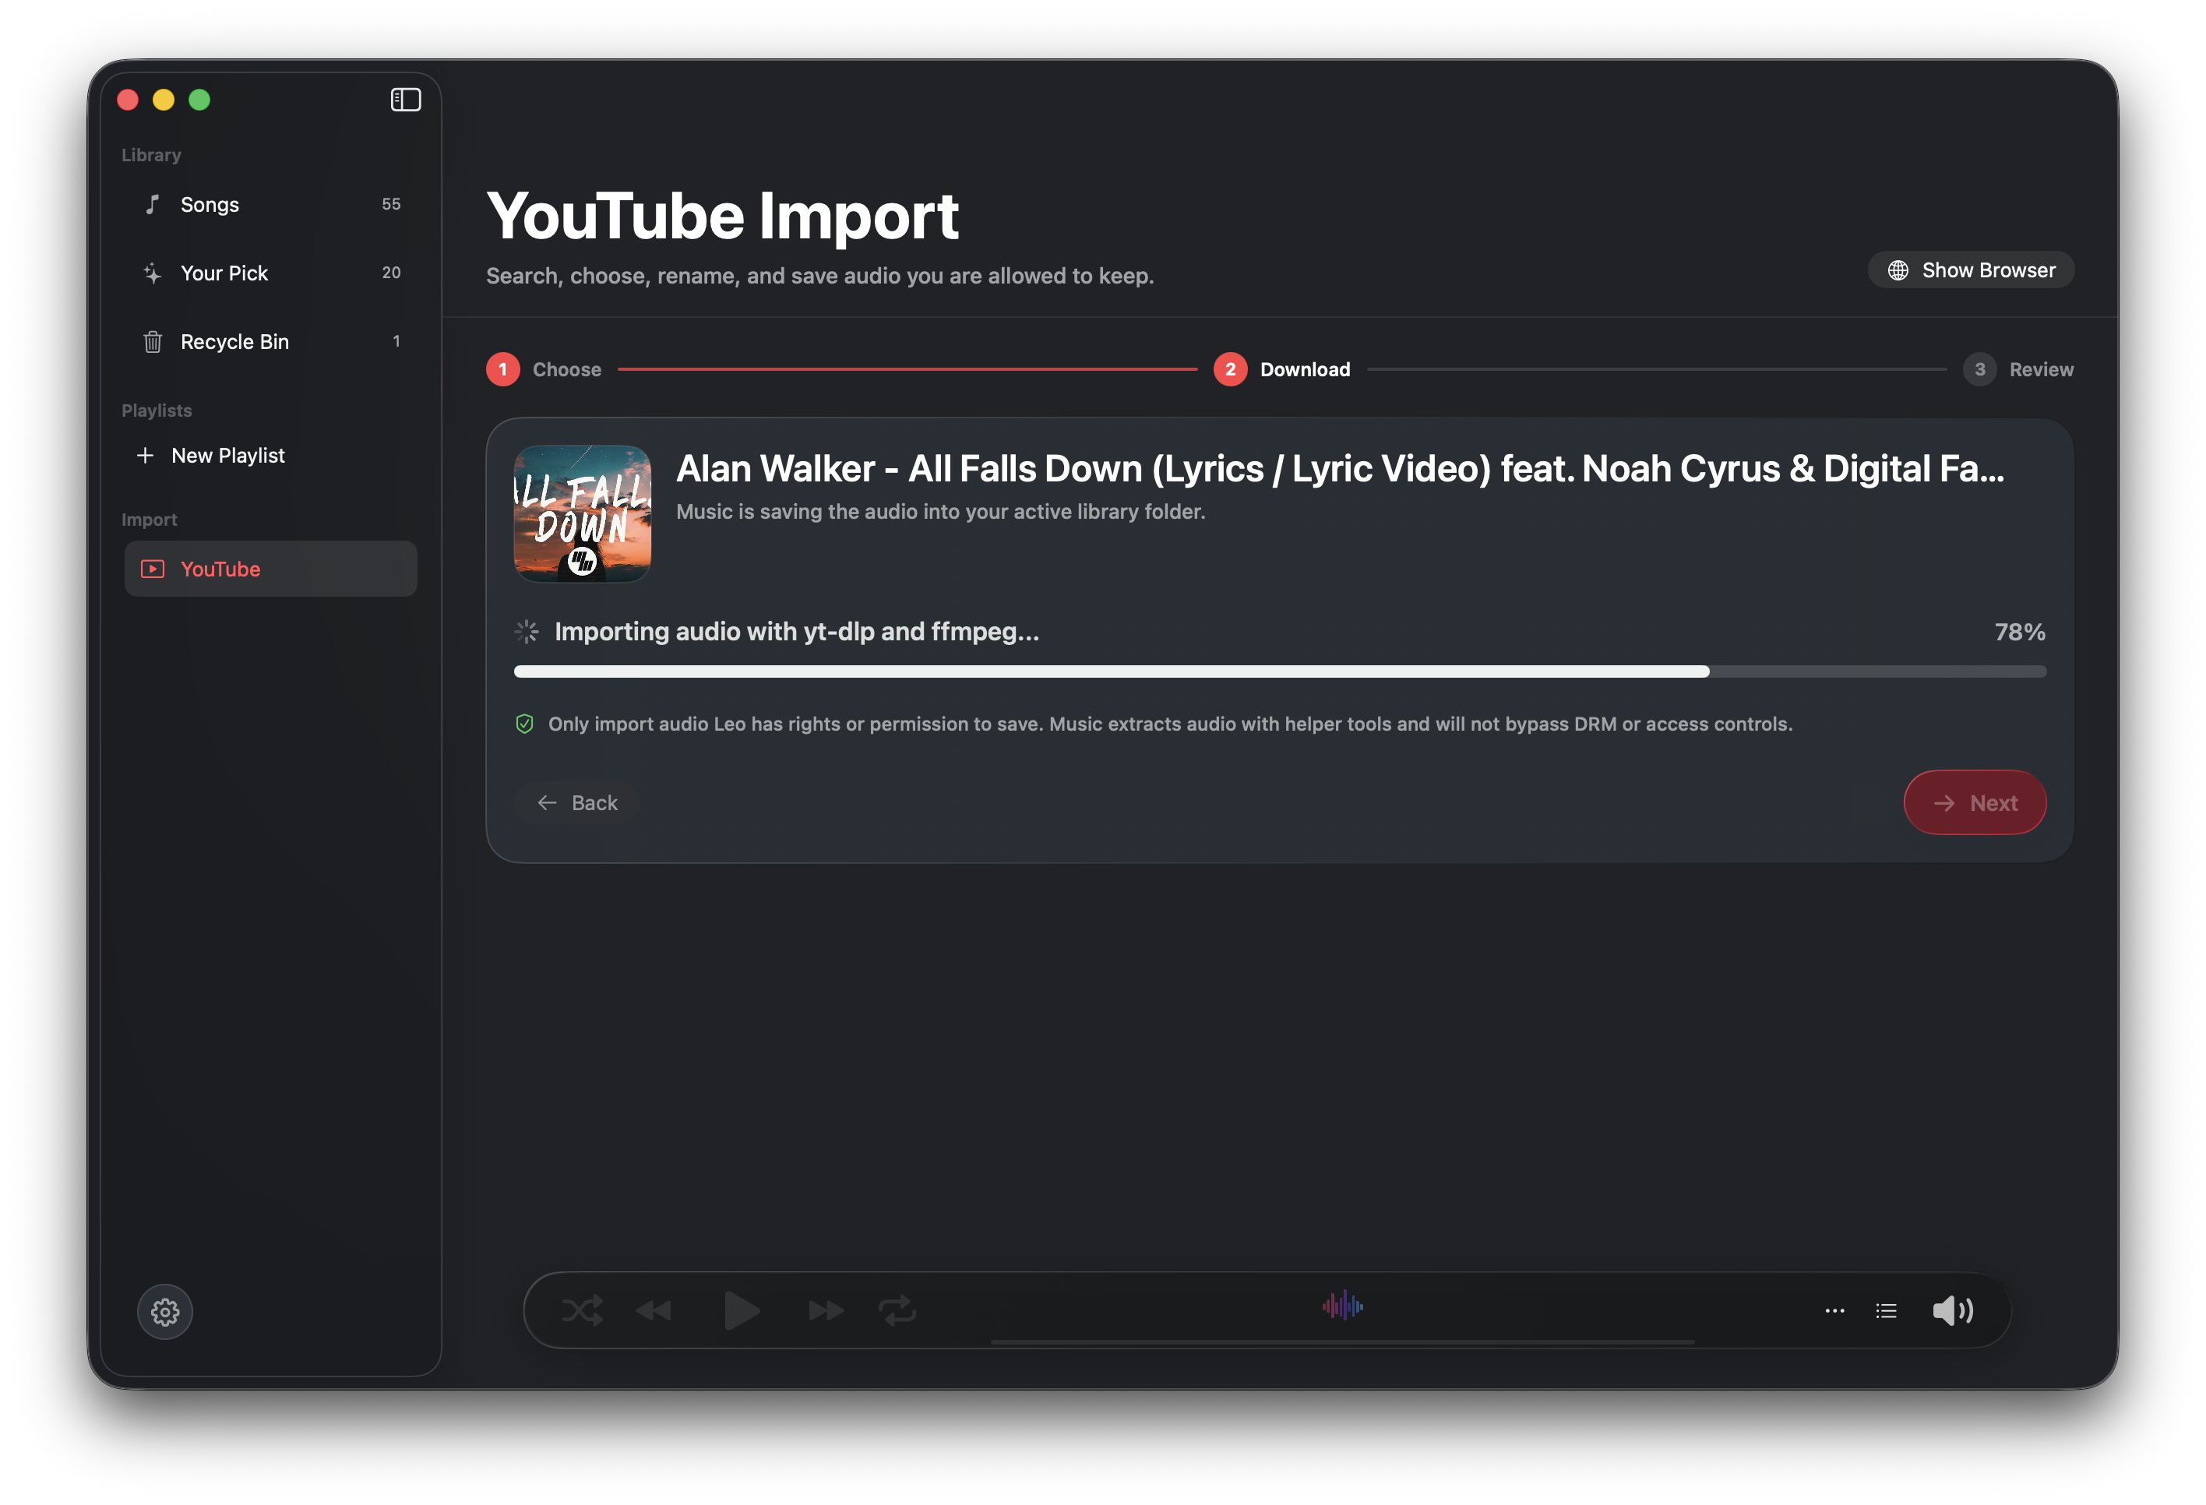The height and width of the screenshot is (1505, 2206).
Task: Open the more options ellipsis menu
Action: pyautogui.click(x=1834, y=1311)
